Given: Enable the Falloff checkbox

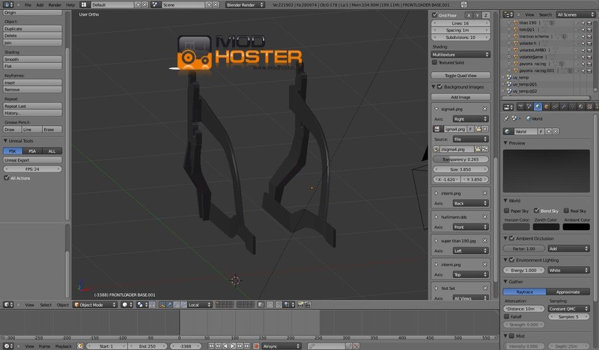Looking at the screenshot, I should [507, 317].
